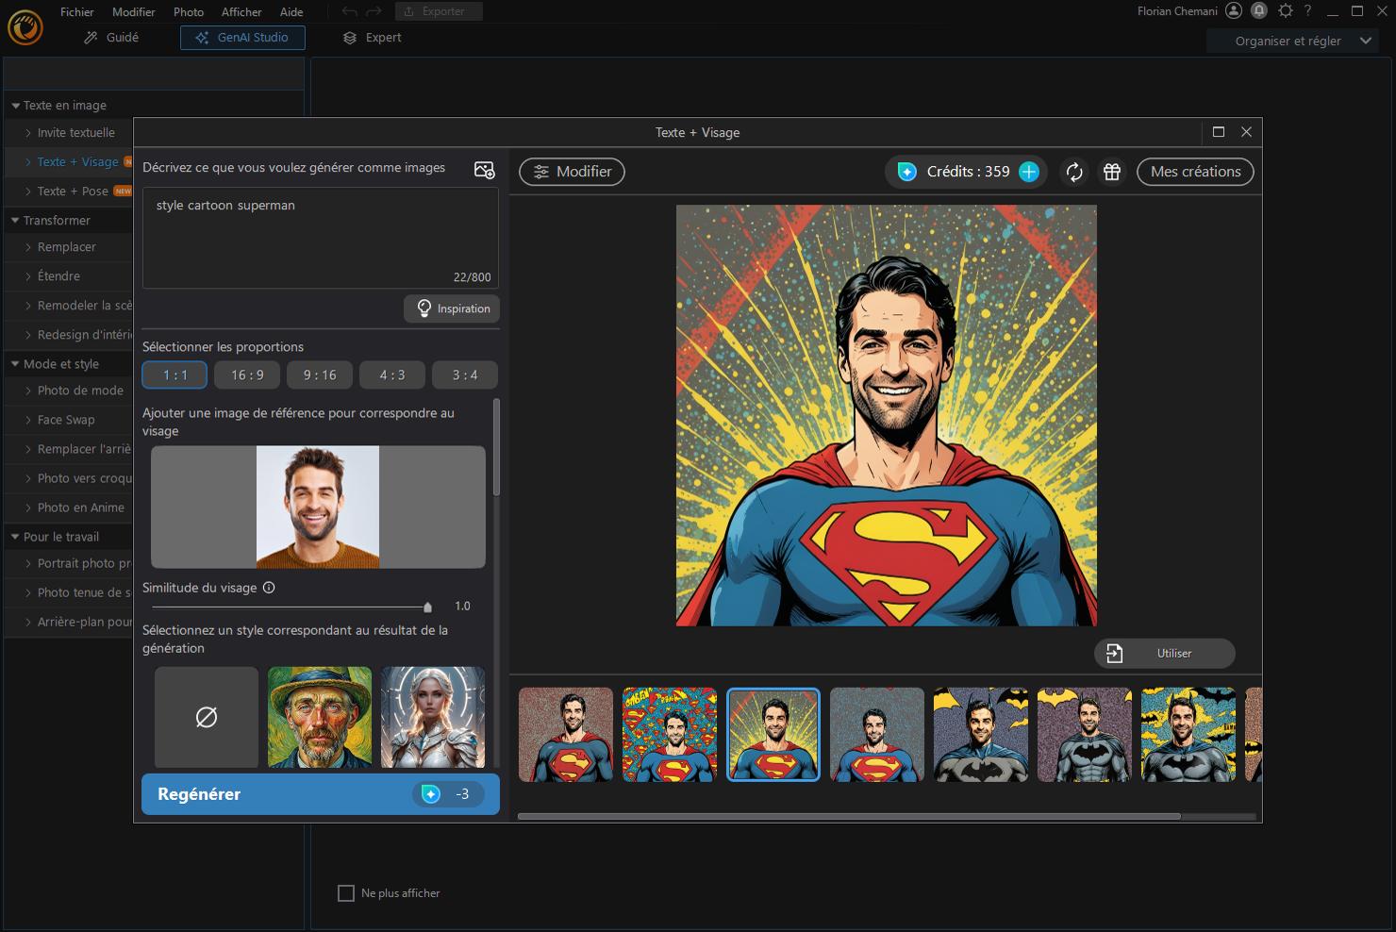Check the Ne plus afficher box
1396x932 pixels.
(346, 892)
